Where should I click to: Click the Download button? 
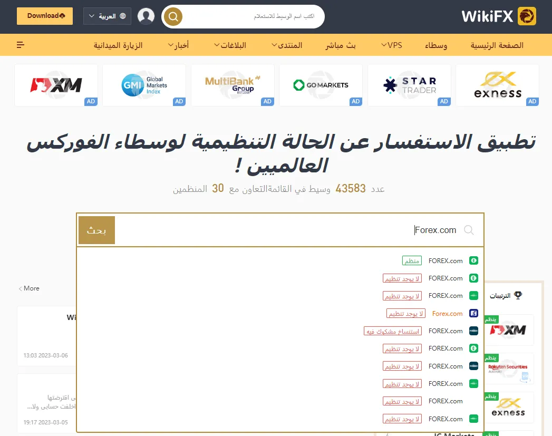pos(45,16)
